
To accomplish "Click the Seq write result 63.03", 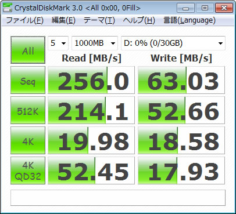I will point(181,80).
